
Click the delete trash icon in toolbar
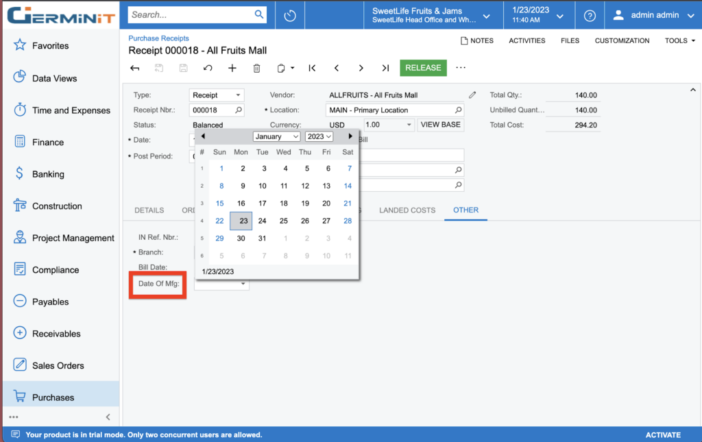click(257, 68)
